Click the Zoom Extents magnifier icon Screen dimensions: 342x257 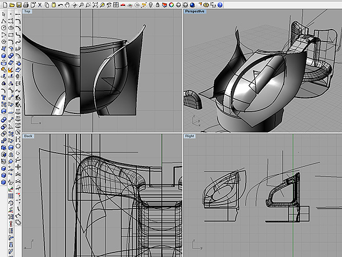[x=95, y=5]
